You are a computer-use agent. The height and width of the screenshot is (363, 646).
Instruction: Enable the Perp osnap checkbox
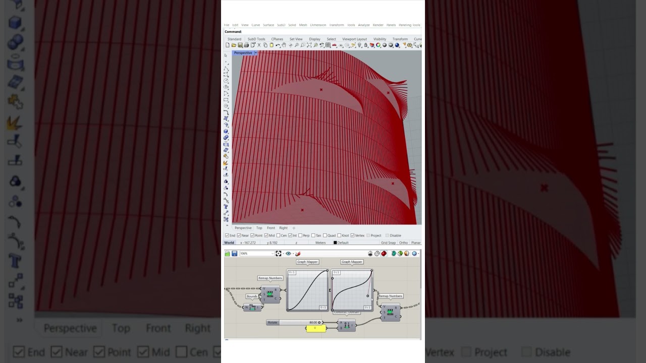[x=300, y=235]
